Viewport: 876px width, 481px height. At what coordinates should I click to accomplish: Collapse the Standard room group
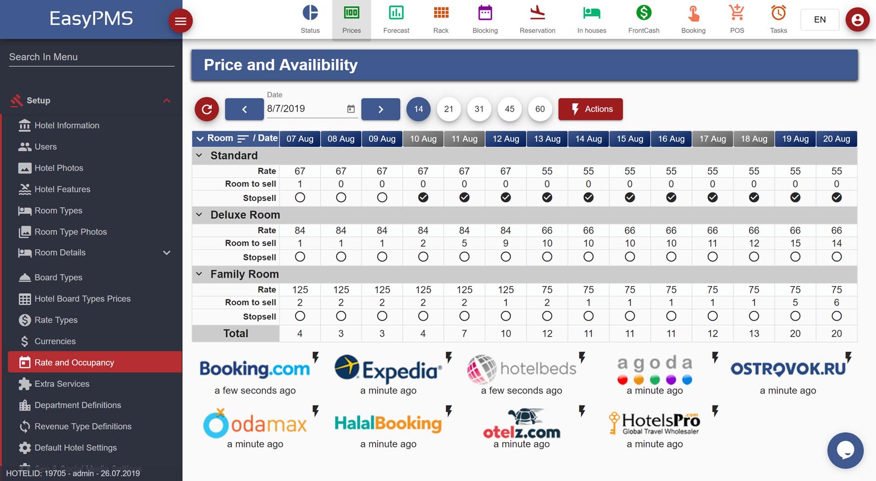point(199,155)
